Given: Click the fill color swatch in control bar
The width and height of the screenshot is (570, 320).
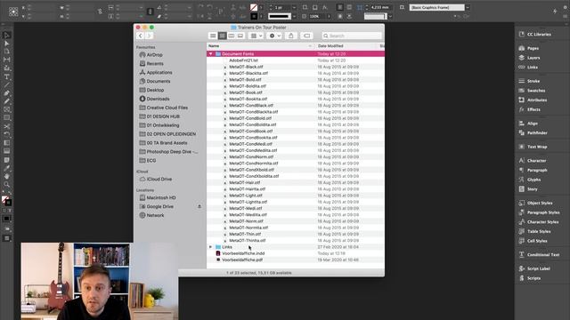Looking at the screenshot, I should click(x=254, y=7).
